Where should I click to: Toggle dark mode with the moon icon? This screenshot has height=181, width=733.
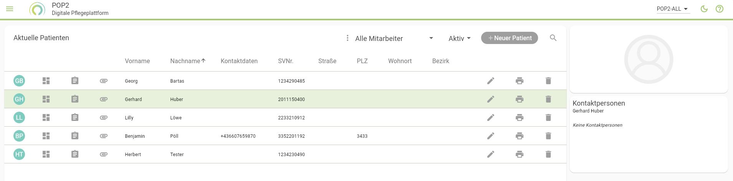pos(704,9)
